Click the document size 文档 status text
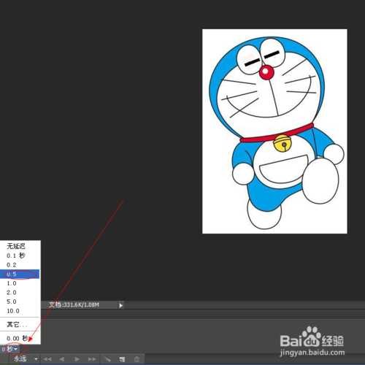 click(x=74, y=305)
